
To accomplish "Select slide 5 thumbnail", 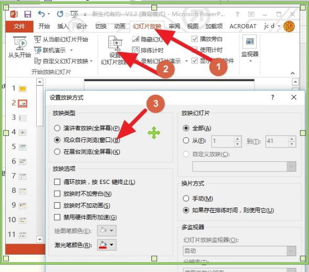I will (23, 147).
